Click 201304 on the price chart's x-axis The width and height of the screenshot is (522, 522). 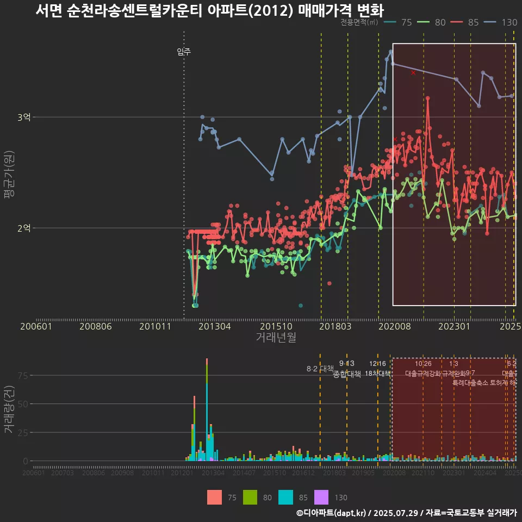[215, 326]
